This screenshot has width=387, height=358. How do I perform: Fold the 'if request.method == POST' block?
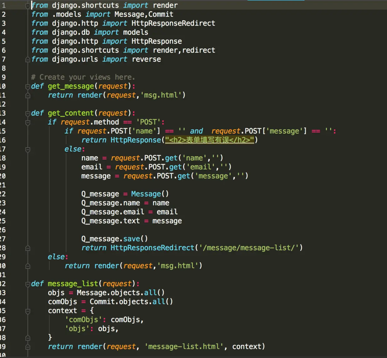[28, 122]
